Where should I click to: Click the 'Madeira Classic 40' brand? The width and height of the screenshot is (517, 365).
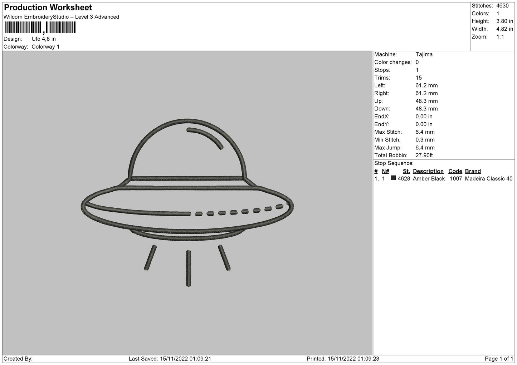pyautogui.click(x=489, y=179)
